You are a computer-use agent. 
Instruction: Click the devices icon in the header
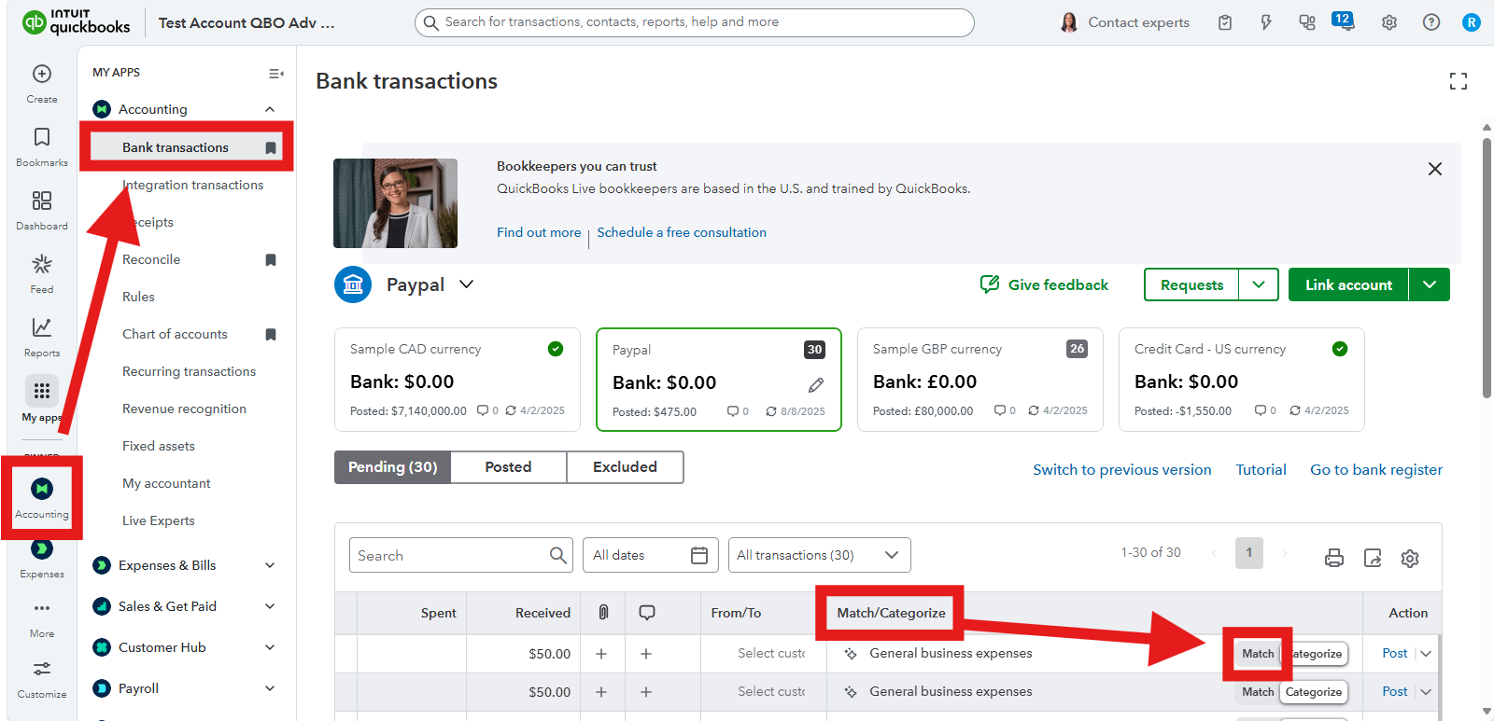[1307, 22]
